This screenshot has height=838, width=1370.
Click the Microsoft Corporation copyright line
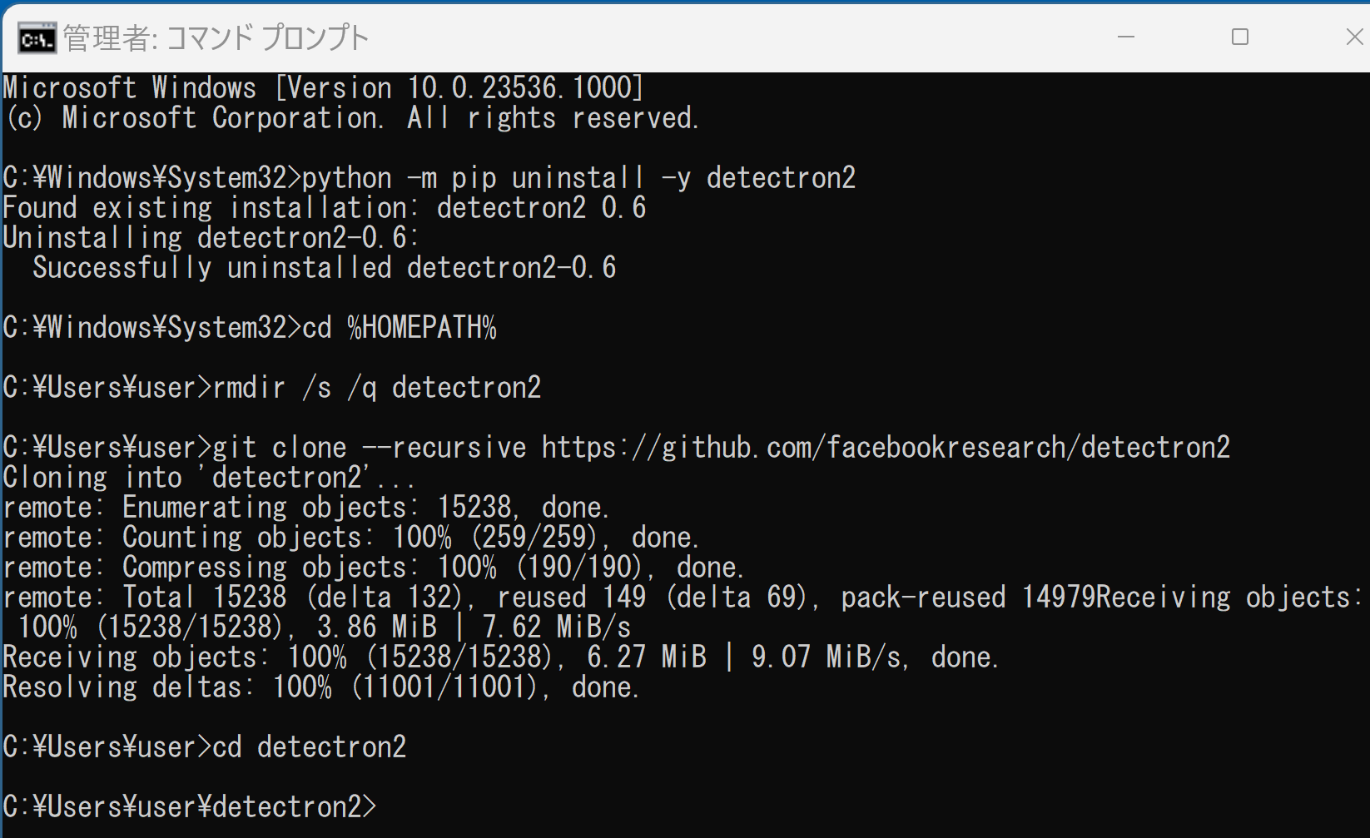(x=350, y=118)
